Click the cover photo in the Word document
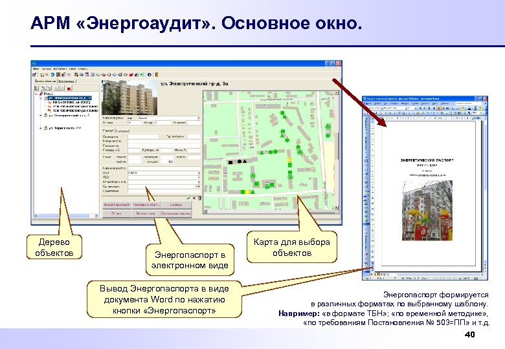Viewport: 505px width, 349px height. (427, 210)
